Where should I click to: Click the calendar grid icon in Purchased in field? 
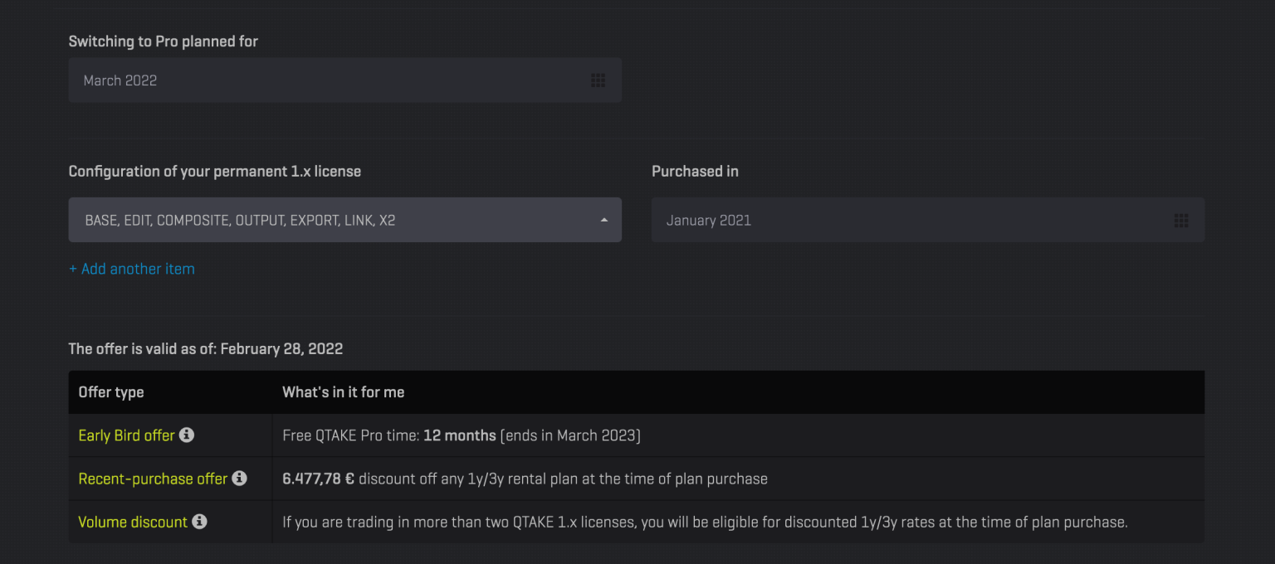pyautogui.click(x=1181, y=220)
